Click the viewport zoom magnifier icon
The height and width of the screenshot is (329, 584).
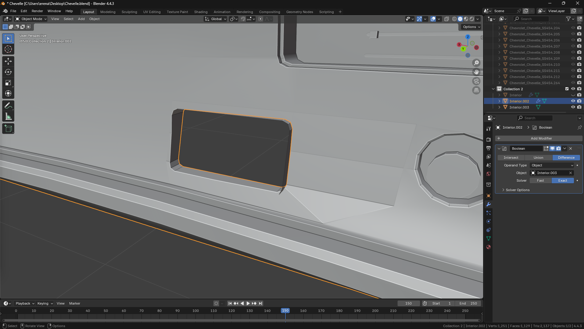coord(476,63)
